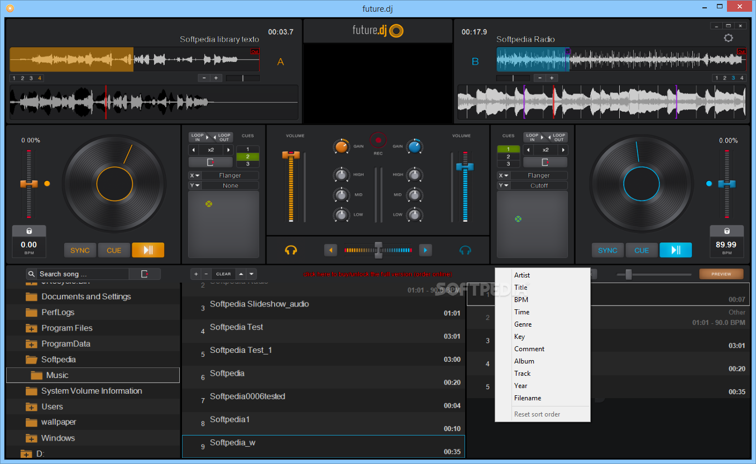
Task: Enable headphone monitoring for deck A
Action: 290,250
